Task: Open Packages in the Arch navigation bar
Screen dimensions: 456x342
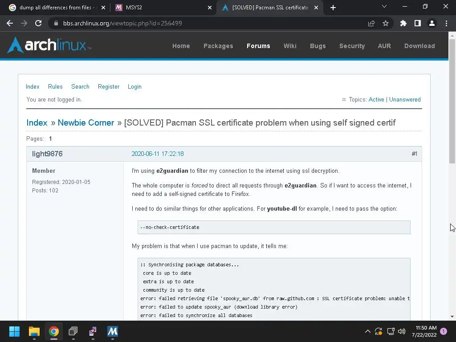Action: pyautogui.click(x=218, y=46)
